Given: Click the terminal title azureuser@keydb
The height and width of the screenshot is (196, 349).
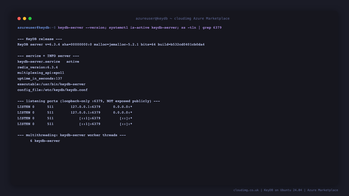Looking at the screenshot, I should click(183, 19).
